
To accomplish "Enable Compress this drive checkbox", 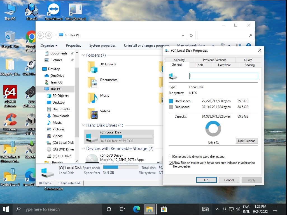I will pyautogui.click(x=171, y=157).
